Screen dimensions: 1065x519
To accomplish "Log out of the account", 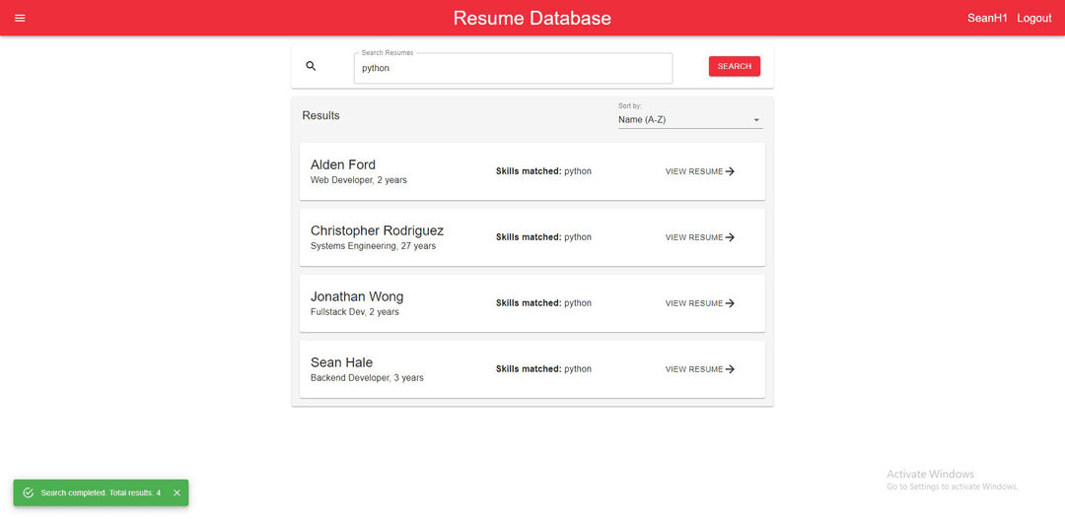I will tap(1033, 19).
